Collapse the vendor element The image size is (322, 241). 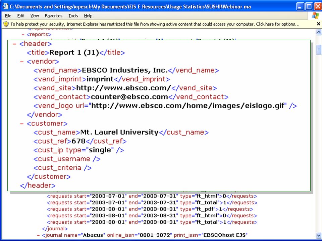21,62
